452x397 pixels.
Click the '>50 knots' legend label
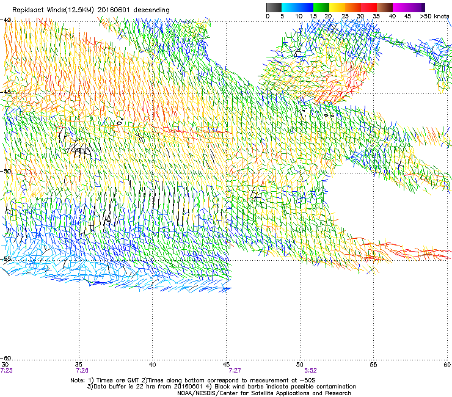(x=434, y=16)
